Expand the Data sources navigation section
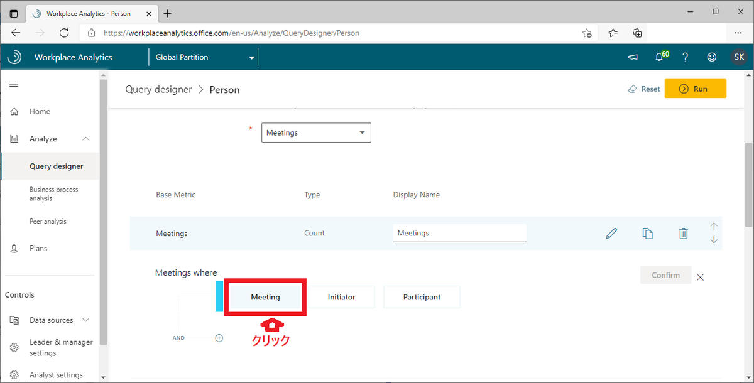 pos(86,320)
